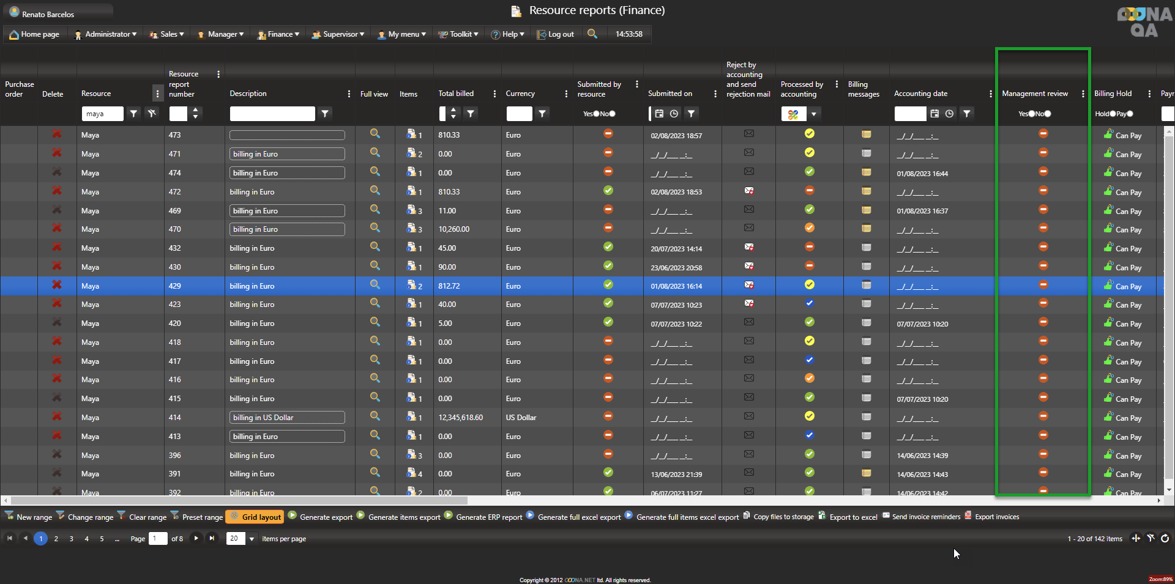Screen dimensions: 1175x584
Task: Select Yes radio under Submitted by resource
Action: pos(596,114)
